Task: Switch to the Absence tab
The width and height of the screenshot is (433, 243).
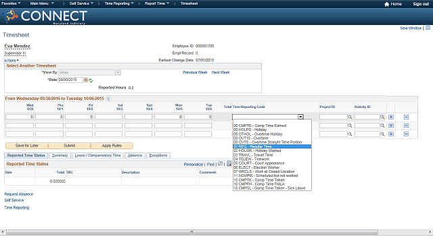Action: 135,156
